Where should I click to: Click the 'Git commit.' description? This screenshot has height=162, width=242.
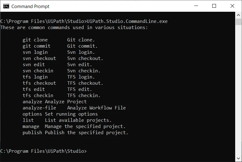tap(82, 46)
